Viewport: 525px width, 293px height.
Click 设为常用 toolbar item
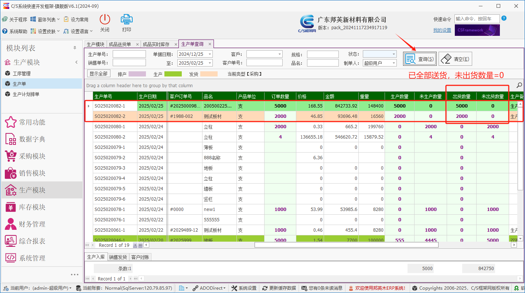76,20
